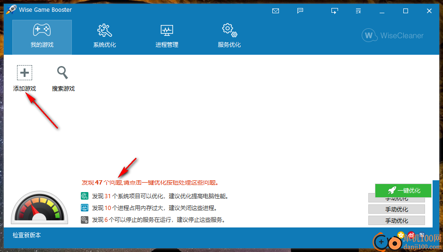Click the 添加游戏 plus icon
Screen dimensions: 443x252
click(x=25, y=73)
